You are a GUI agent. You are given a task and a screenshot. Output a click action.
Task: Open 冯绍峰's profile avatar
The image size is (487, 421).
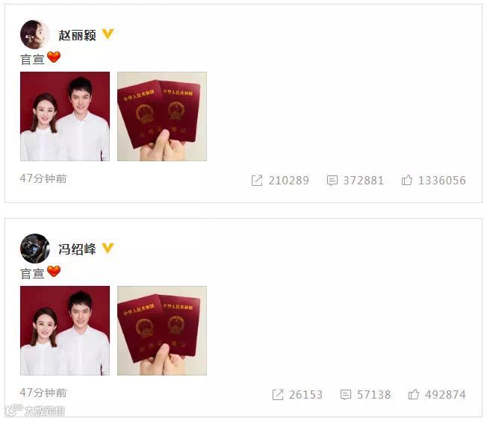pos(35,249)
